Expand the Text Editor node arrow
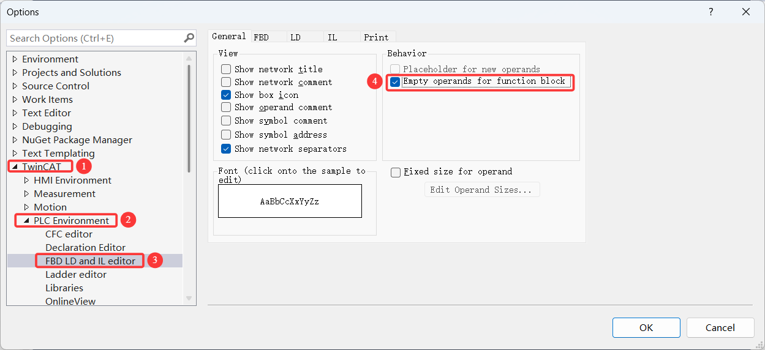Screen dimensions: 765x350 [x=15, y=113]
